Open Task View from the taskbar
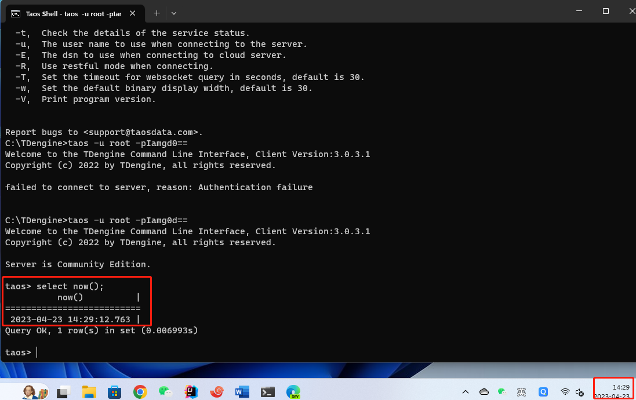 tap(63, 392)
